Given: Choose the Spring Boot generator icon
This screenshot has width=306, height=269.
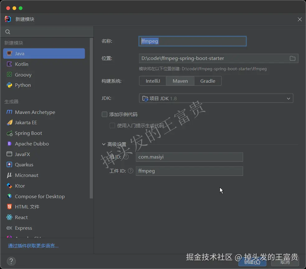Looking at the screenshot, I should click(9, 133).
